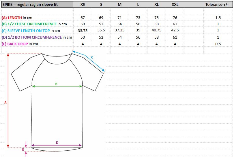
Task: Click the 1/2 BOTTOM CIRCUMFERENCE row label
Action: pos(37,37)
